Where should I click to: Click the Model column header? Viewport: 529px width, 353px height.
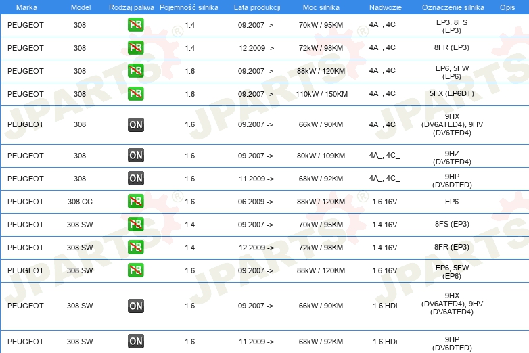point(80,7)
